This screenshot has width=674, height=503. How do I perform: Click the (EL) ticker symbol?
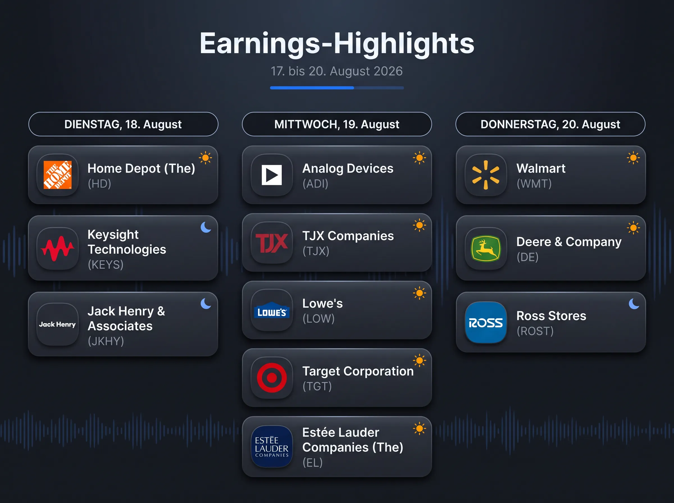(x=313, y=463)
